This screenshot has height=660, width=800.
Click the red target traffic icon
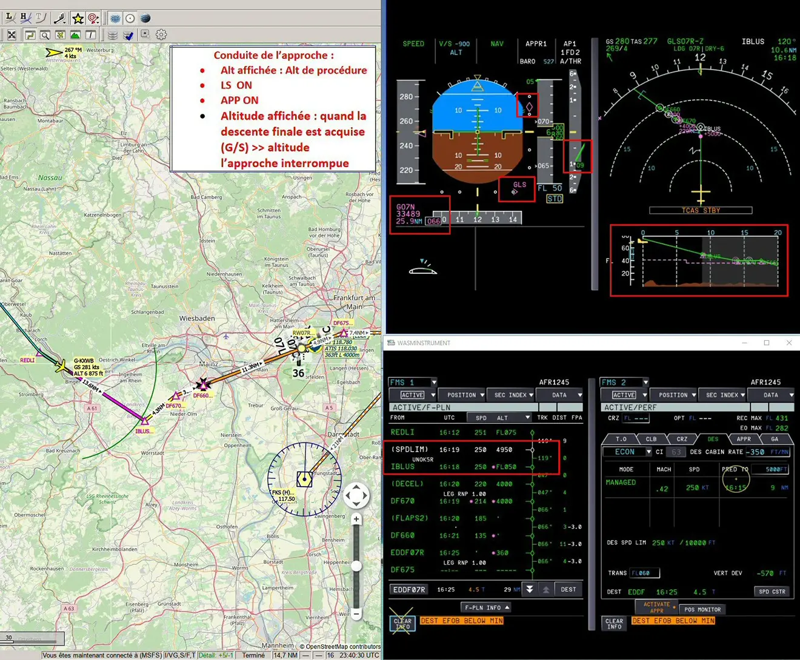tap(93, 18)
